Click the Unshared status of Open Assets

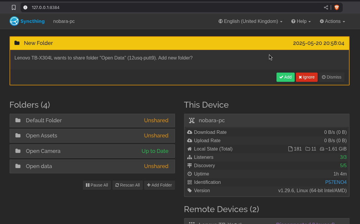tap(156, 135)
